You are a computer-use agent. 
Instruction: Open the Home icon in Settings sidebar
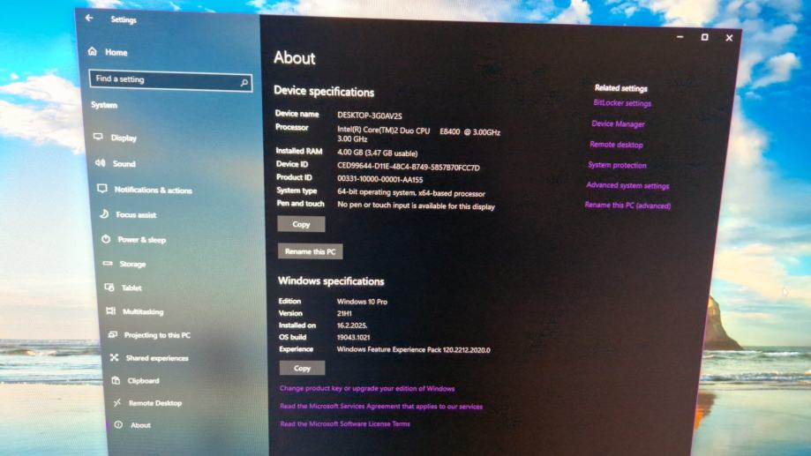(93, 51)
